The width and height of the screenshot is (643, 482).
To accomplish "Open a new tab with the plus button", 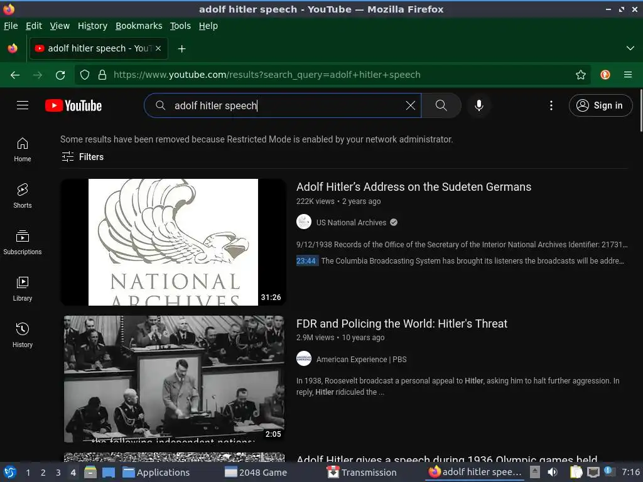I will point(181,49).
